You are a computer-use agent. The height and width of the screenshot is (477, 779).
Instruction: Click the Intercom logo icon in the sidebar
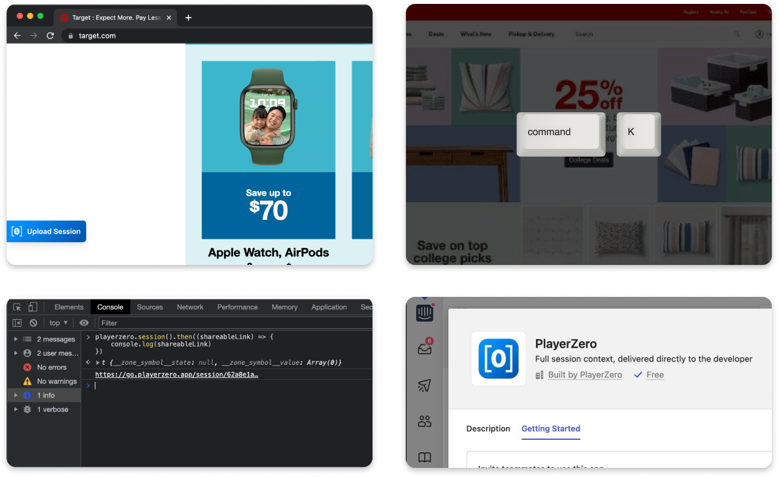pyautogui.click(x=424, y=313)
